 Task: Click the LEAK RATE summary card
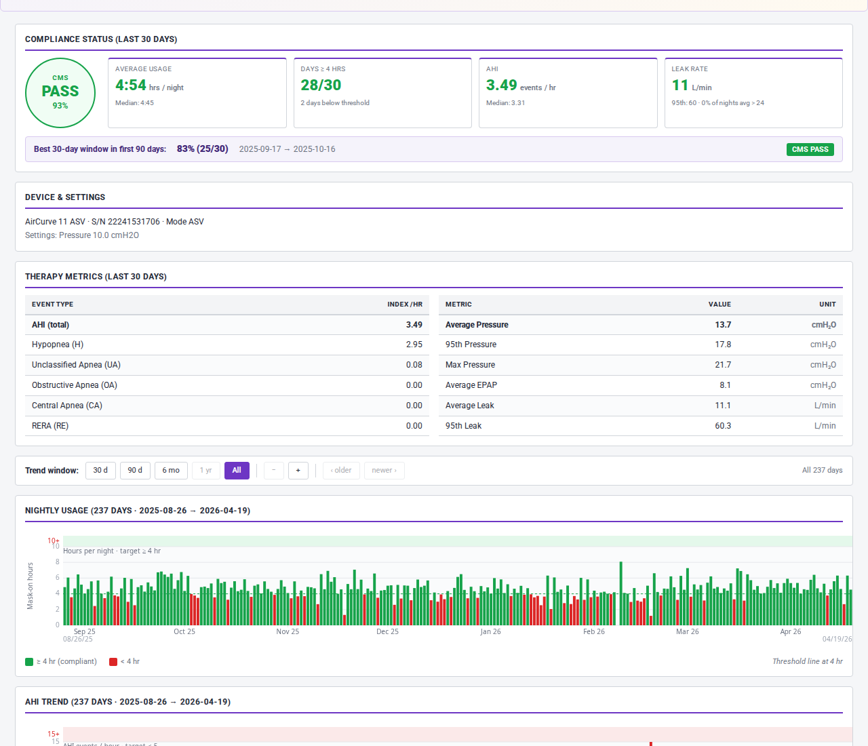(753, 93)
